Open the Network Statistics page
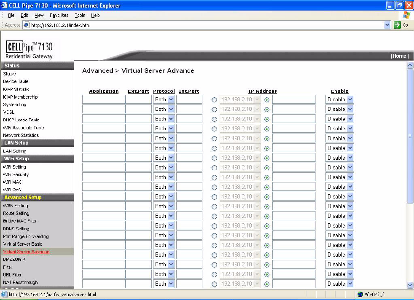The image size is (414, 300). pyautogui.click(x=21, y=135)
